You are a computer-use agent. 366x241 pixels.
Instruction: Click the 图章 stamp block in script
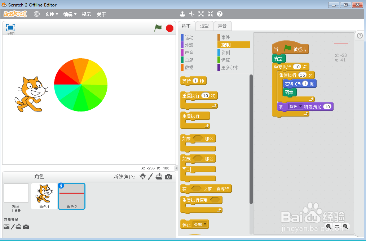tap(290, 92)
